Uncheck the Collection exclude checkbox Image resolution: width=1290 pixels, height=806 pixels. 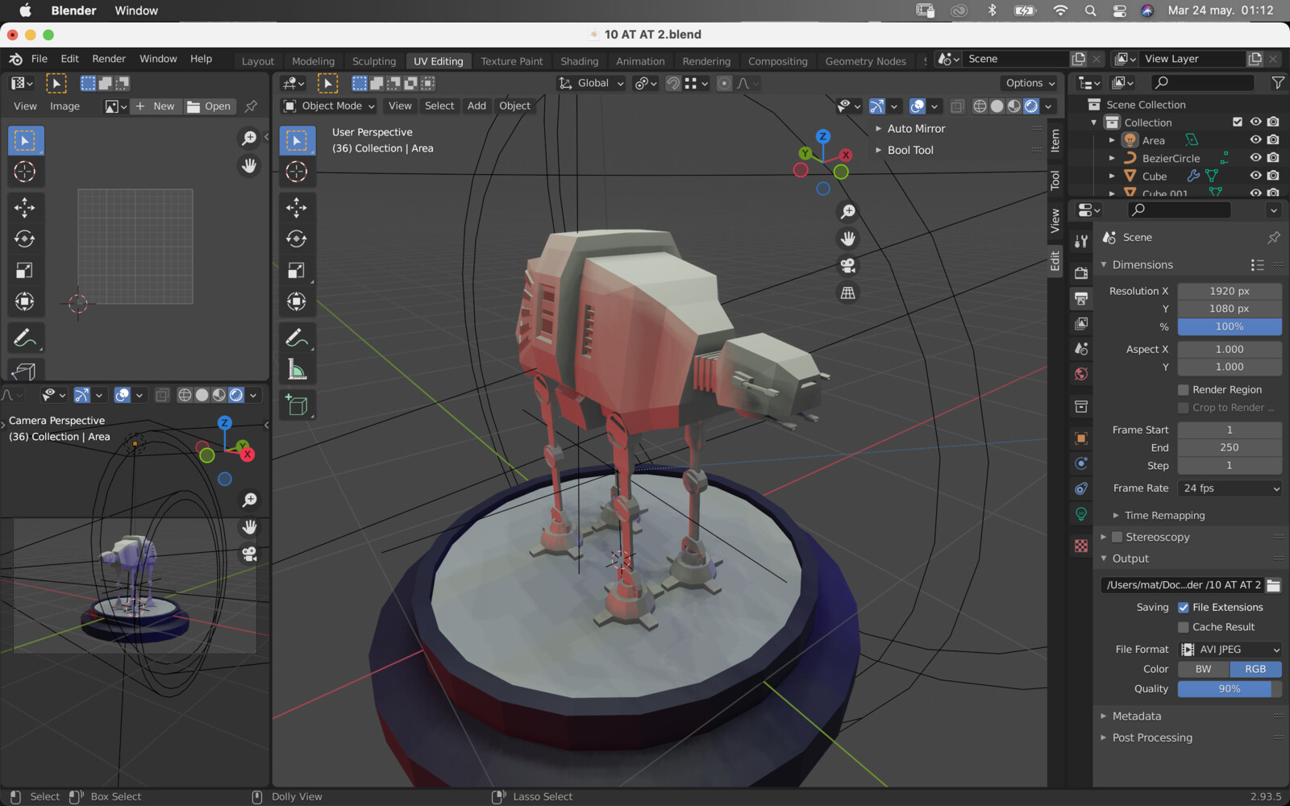[x=1238, y=123]
